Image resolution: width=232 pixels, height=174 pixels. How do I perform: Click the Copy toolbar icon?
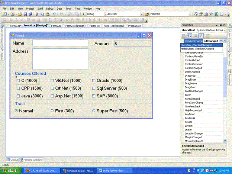click(42, 14)
